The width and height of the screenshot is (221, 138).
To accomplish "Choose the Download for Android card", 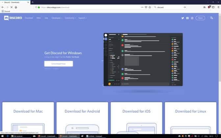I will [x=82, y=118].
